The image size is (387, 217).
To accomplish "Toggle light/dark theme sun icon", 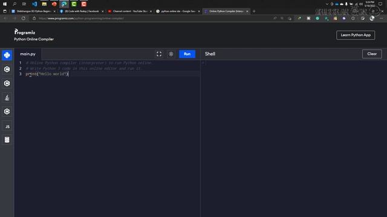I will coord(171,54).
